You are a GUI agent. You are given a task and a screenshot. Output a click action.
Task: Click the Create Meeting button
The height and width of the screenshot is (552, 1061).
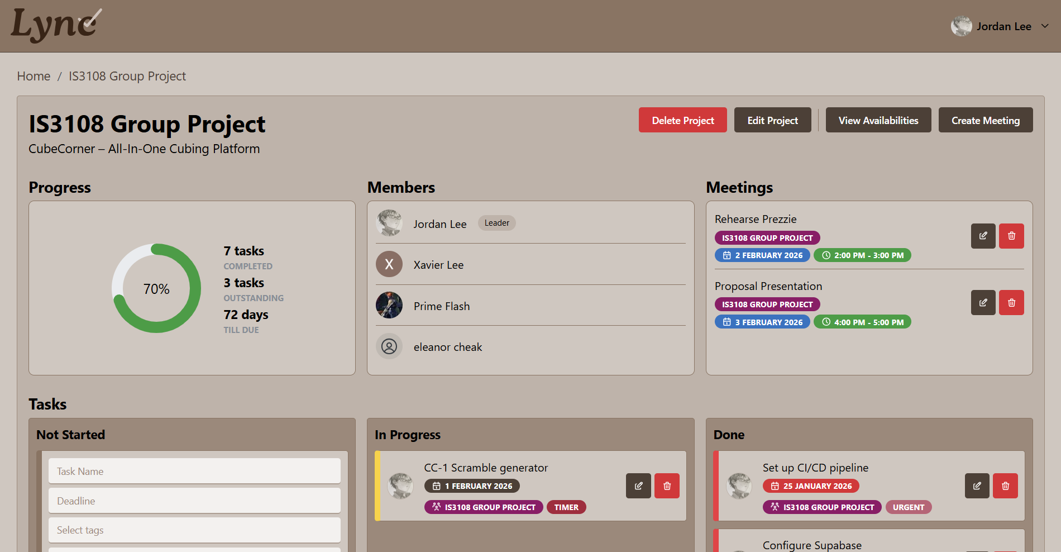(985, 120)
